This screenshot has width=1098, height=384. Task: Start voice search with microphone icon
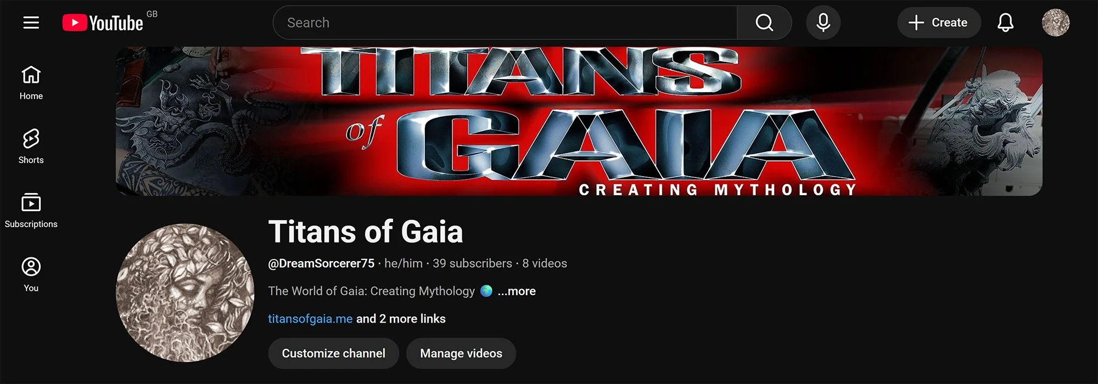(x=823, y=22)
